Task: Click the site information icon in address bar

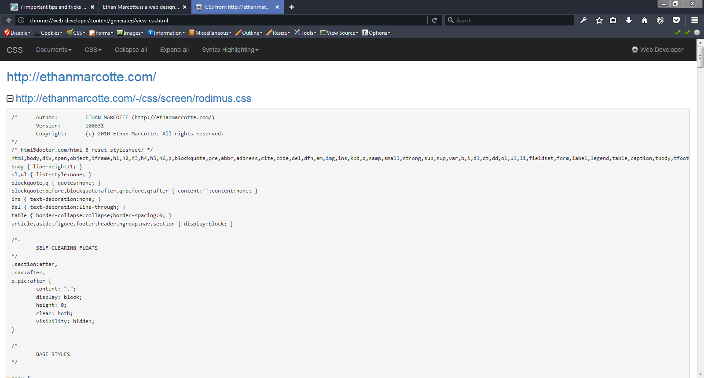Action: click(x=21, y=20)
